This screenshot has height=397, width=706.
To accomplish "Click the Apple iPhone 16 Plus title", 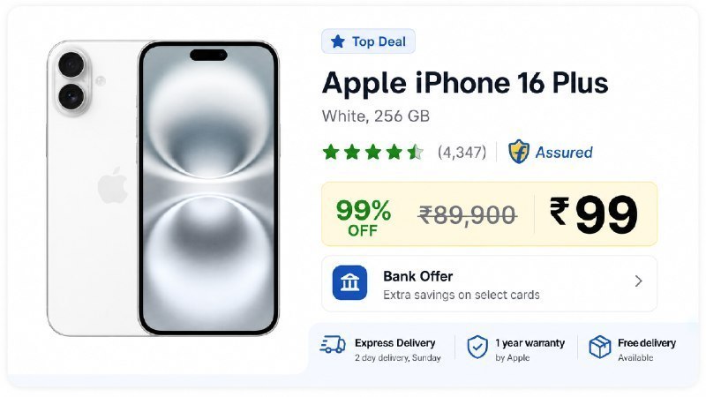I will click(x=465, y=83).
